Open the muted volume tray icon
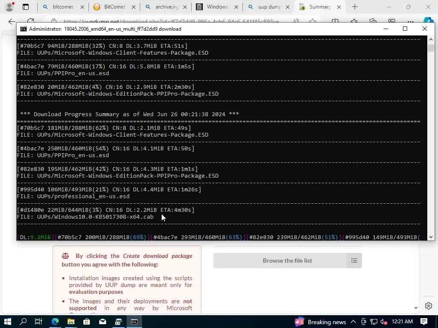The image size is (438, 328). (x=384, y=322)
